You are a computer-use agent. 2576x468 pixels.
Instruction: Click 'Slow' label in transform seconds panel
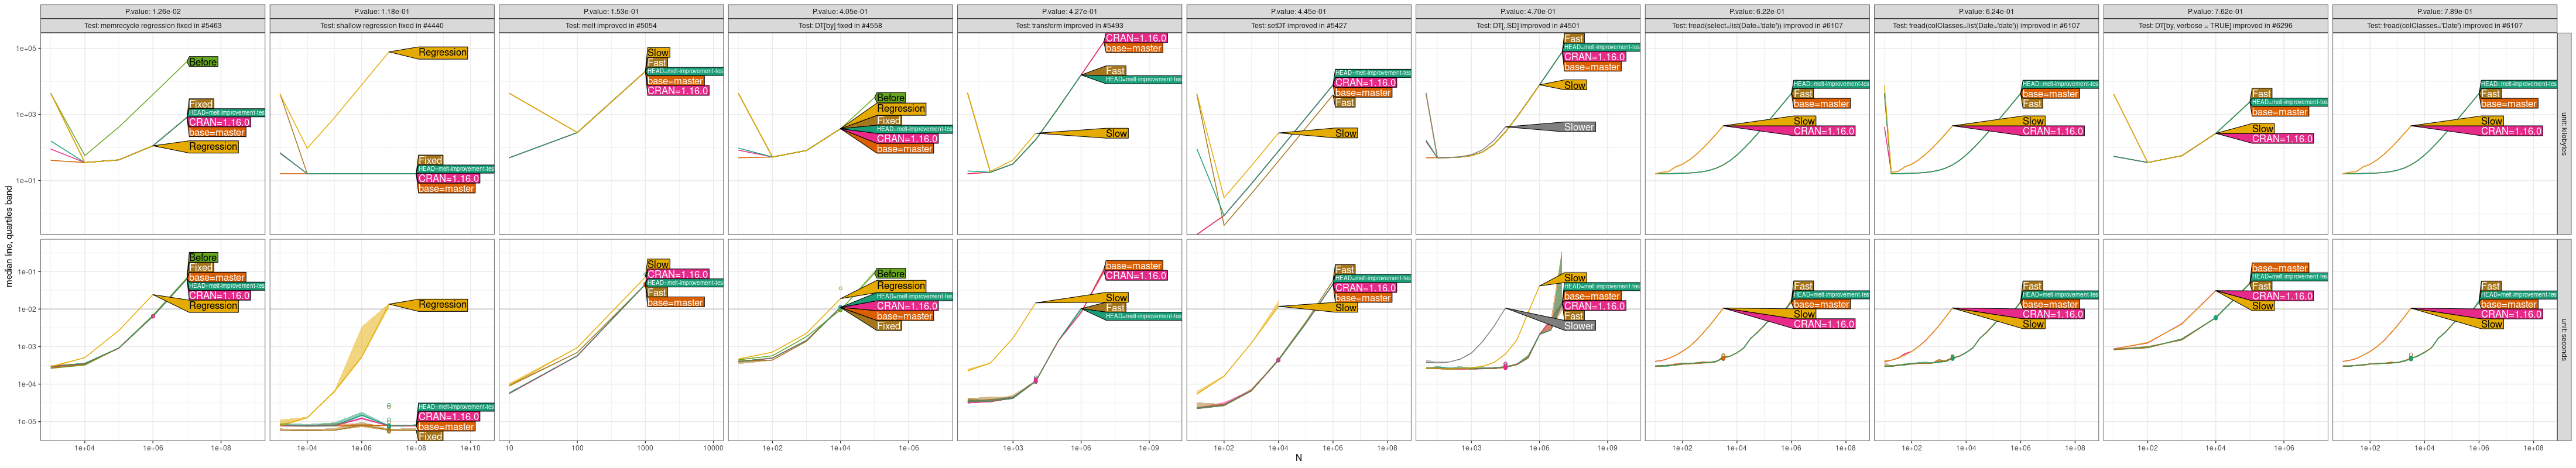coord(1117,297)
